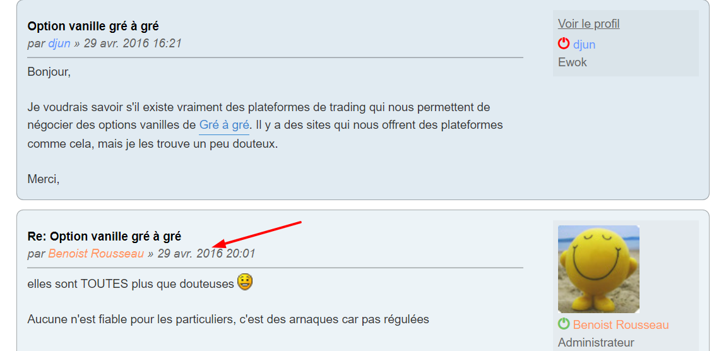Click the red offline status icon beside djun

pos(564,44)
